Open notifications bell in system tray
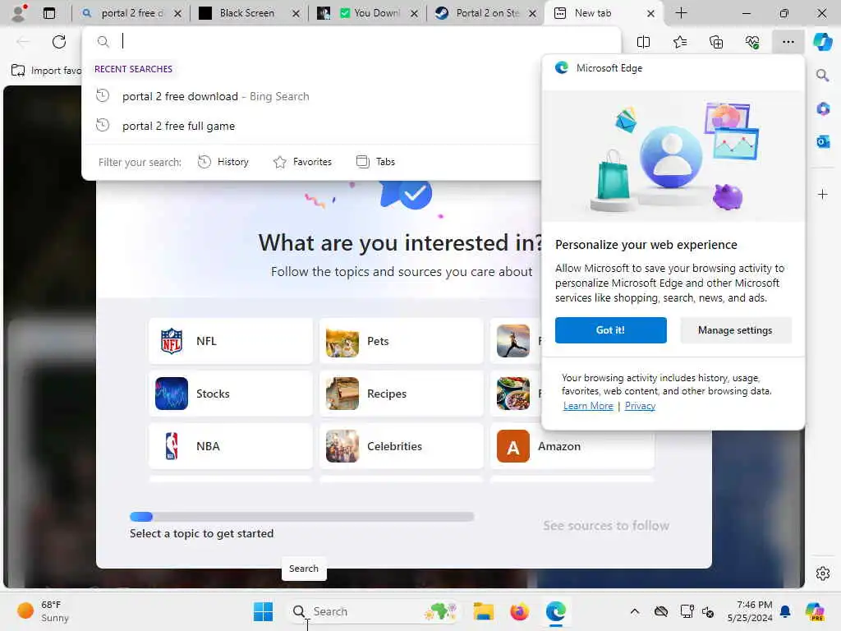Viewport: 841px width, 631px height. point(785,611)
